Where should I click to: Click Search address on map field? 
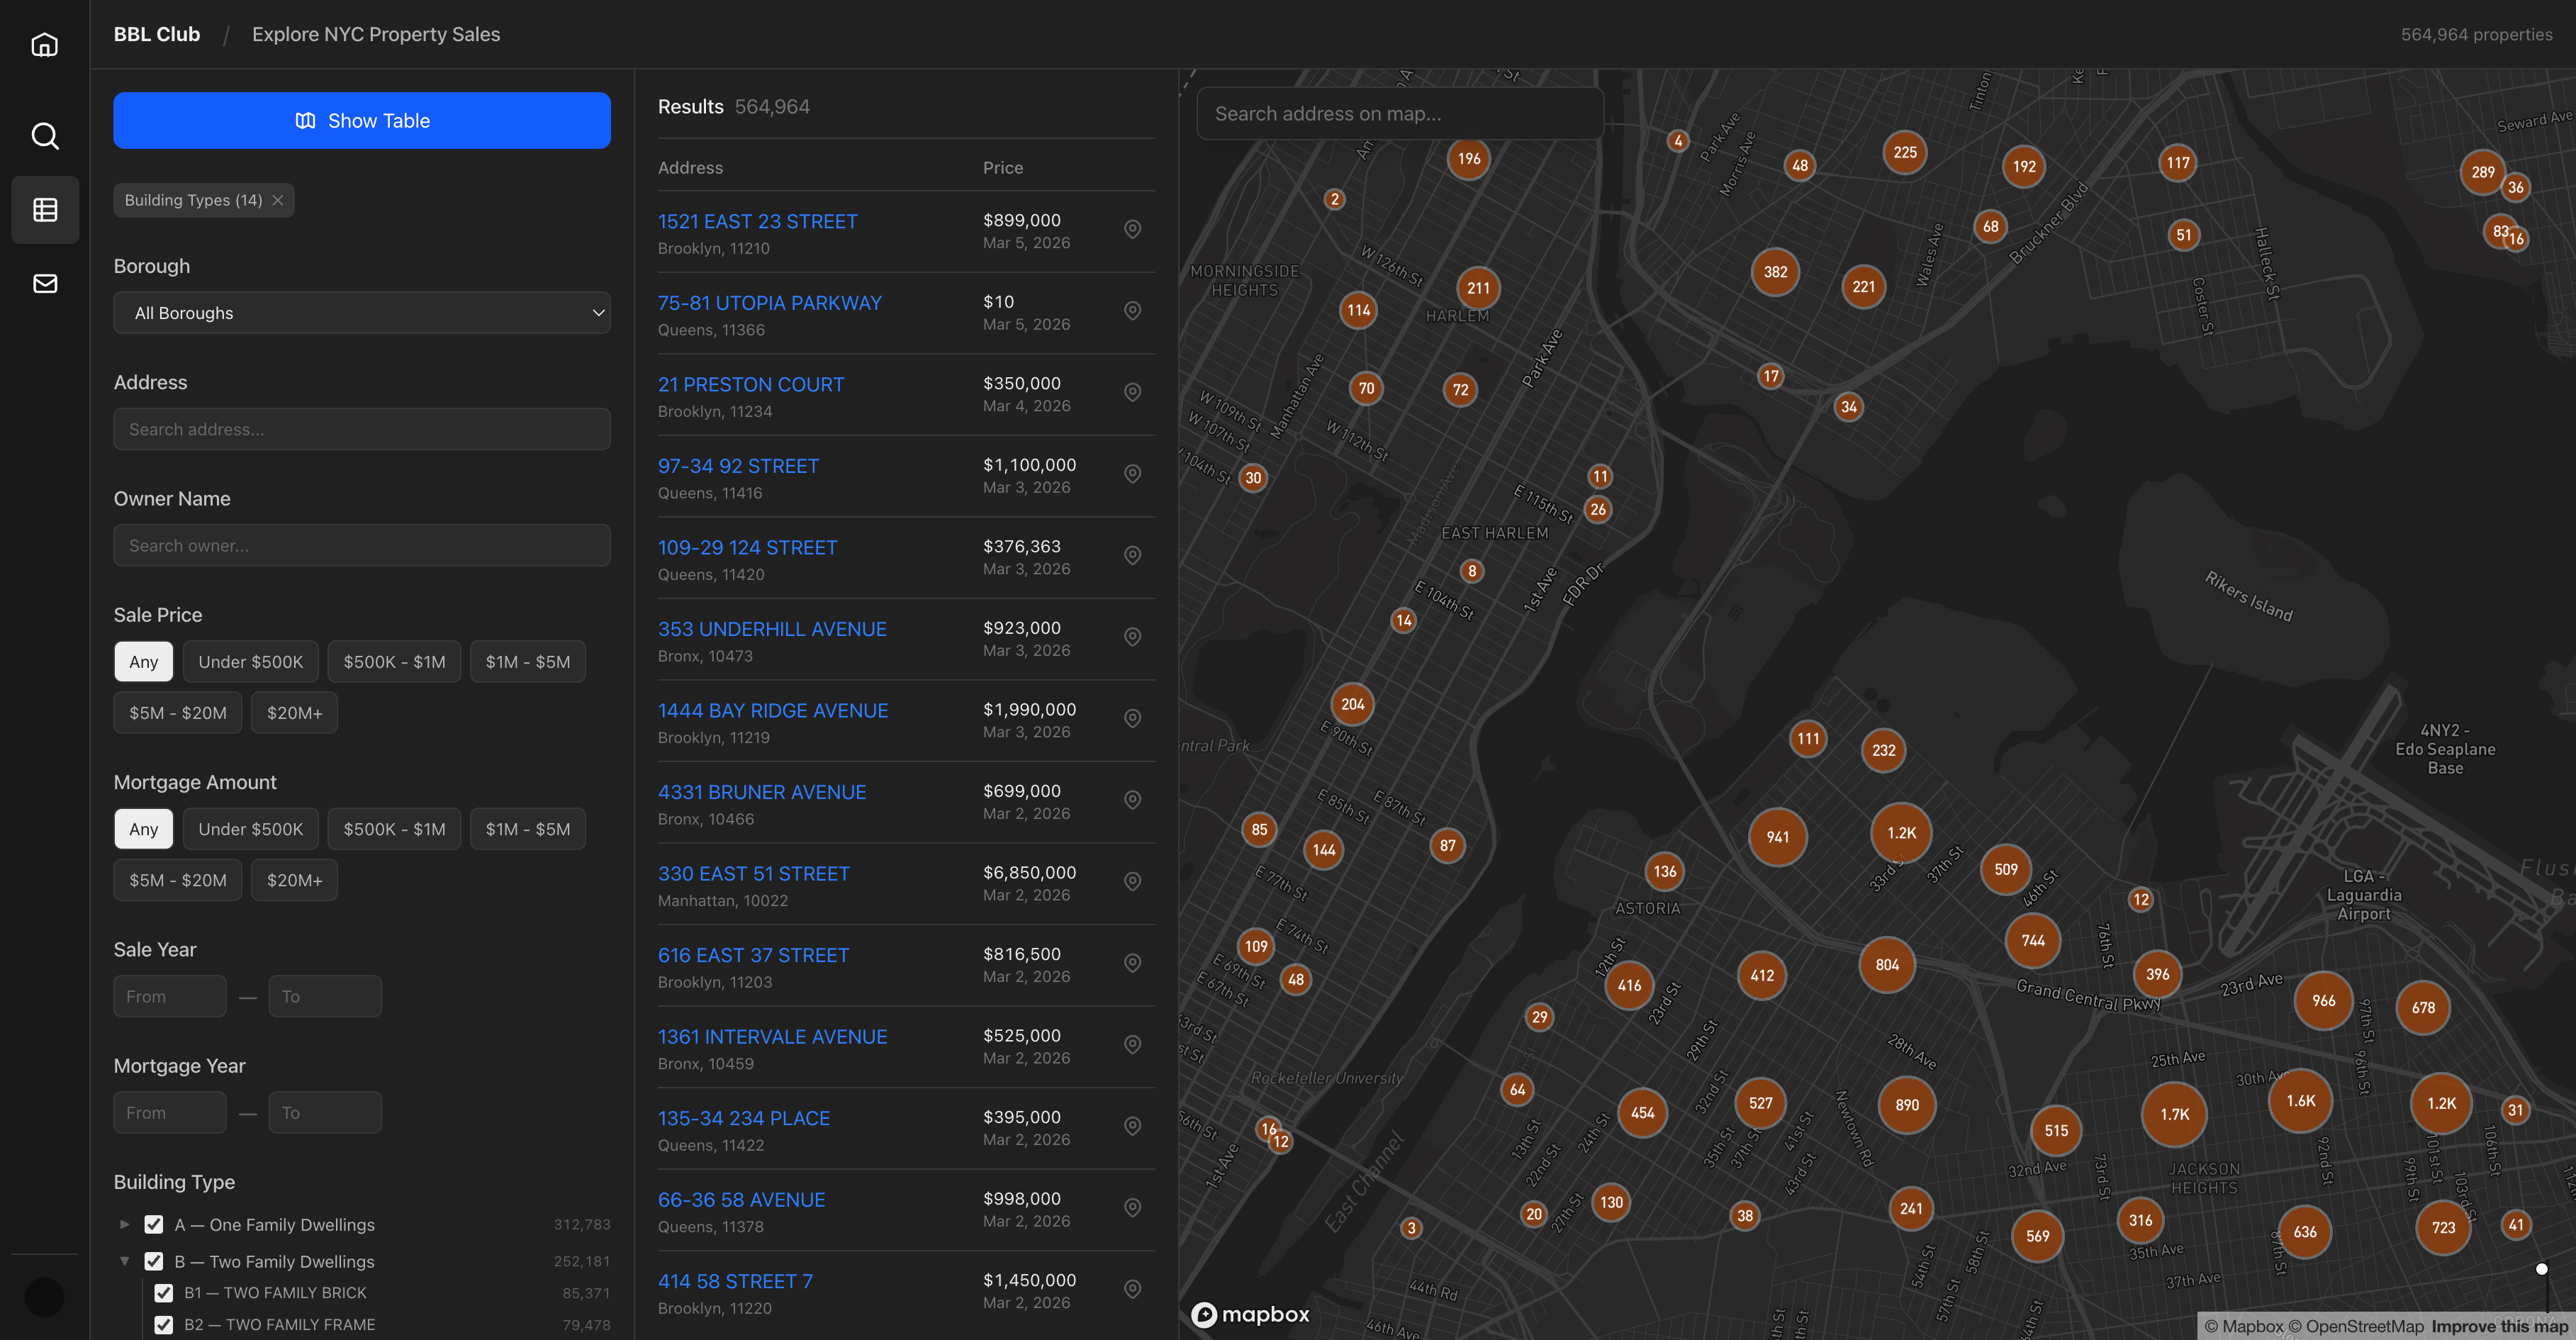tap(1400, 114)
